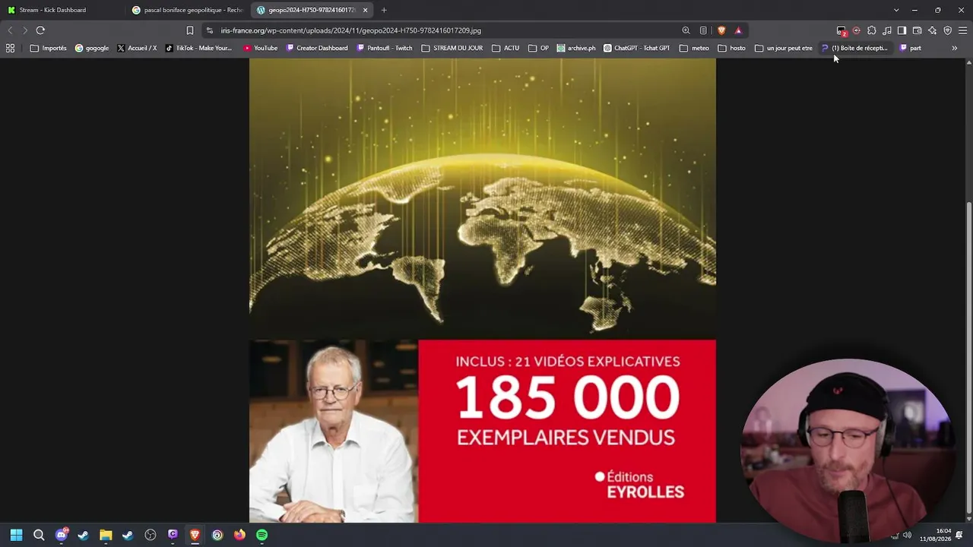973x547 pixels.
Task: Bookmark this page with the bookmark icon
Action: (190, 30)
